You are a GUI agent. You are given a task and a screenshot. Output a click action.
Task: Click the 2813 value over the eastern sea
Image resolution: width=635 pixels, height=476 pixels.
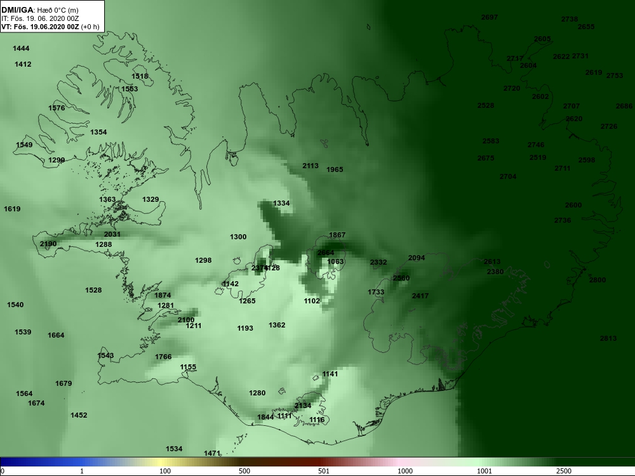[x=608, y=338]
